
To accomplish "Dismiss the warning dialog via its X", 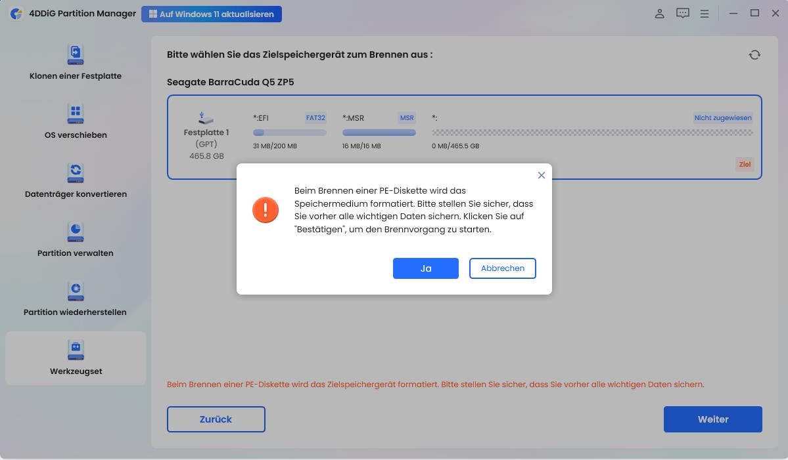I will point(541,175).
